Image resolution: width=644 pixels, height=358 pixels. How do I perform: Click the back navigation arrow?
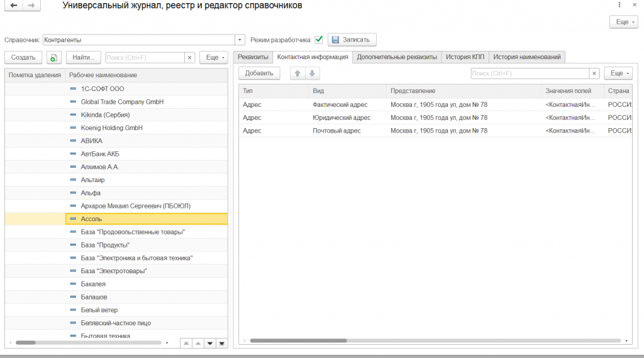14,5
